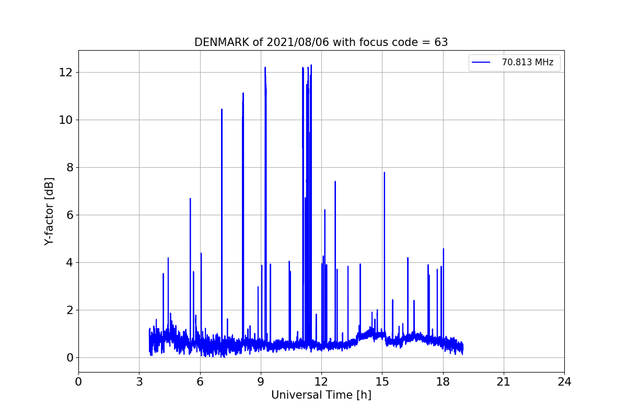Click the legend label '70.813 MHz'
The width and height of the screenshot is (627, 418).
coord(528,63)
